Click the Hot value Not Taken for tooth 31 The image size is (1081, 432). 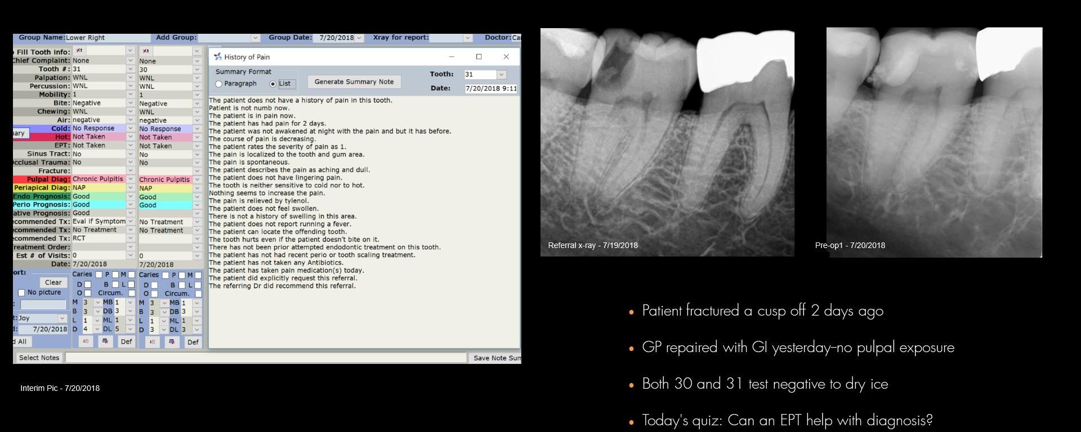pyautogui.click(x=99, y=137)
